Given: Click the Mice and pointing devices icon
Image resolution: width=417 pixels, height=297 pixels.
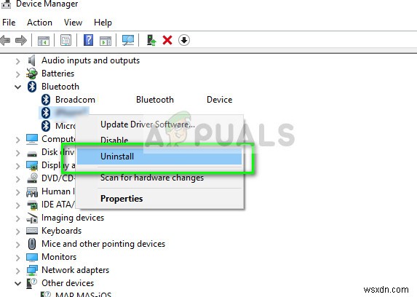Looking at the screenshot, I should 32,244.
